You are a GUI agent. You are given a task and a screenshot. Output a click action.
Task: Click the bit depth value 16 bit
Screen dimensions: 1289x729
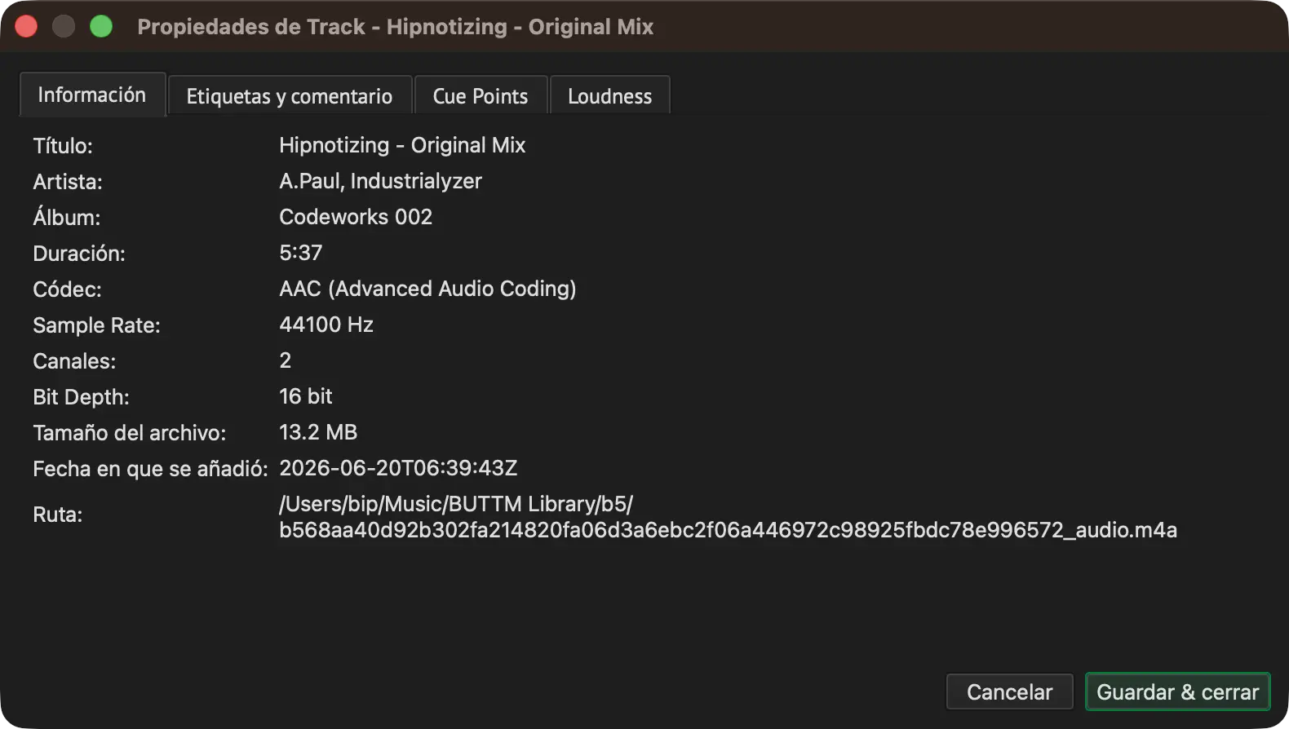[306, 396]
